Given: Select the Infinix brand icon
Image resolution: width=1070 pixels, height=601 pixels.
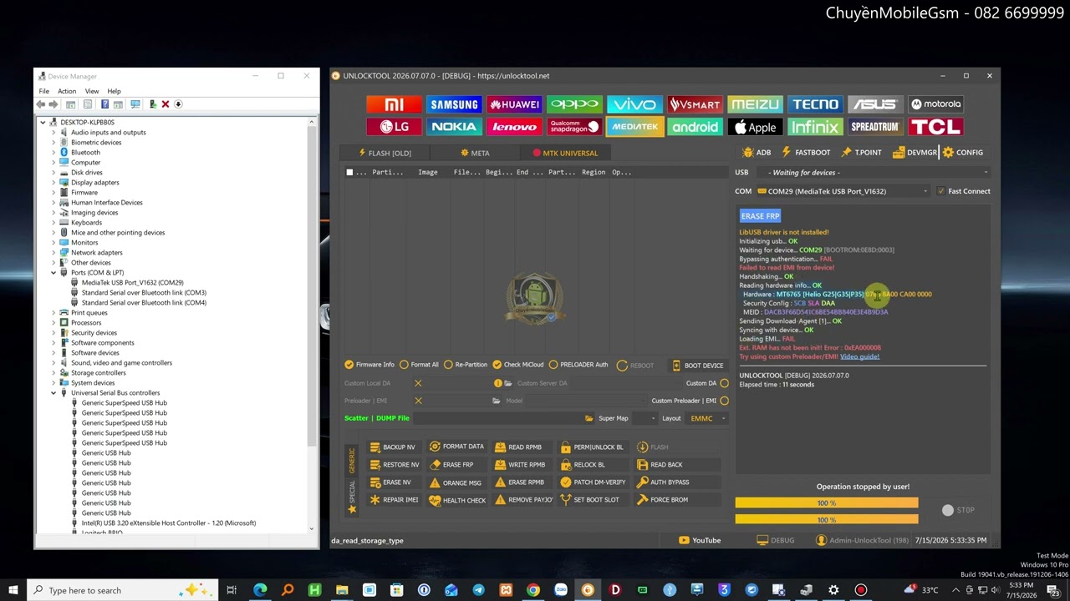Looking at the screenshot, I should click(x=815, y=127).
